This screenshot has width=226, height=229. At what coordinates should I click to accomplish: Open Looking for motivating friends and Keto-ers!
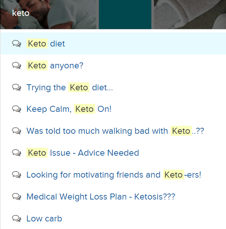tap(114, 175)
